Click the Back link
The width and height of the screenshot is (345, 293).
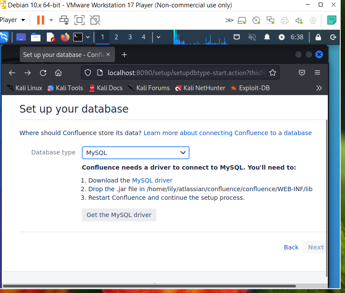[x=291, y=247]
